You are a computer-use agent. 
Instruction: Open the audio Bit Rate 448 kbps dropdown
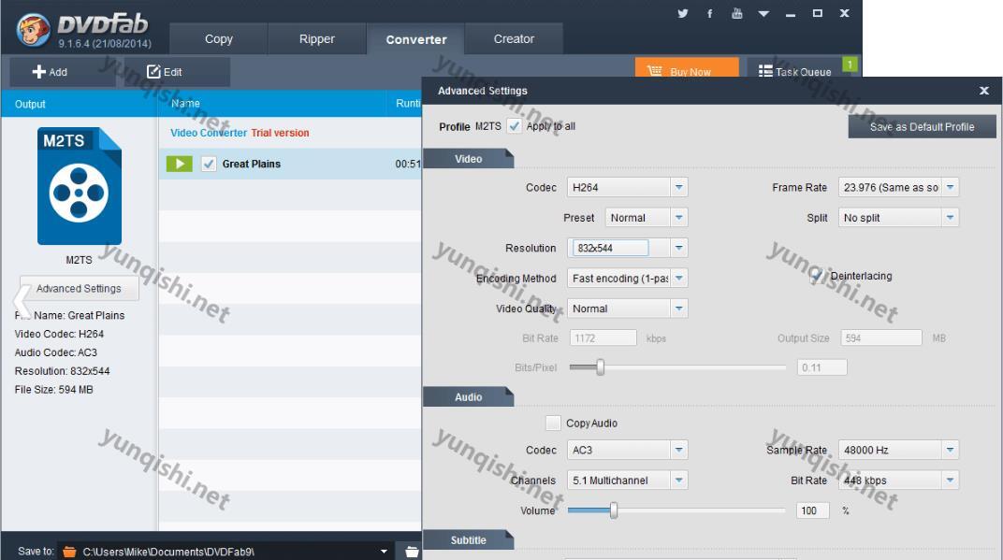point(898,481)
